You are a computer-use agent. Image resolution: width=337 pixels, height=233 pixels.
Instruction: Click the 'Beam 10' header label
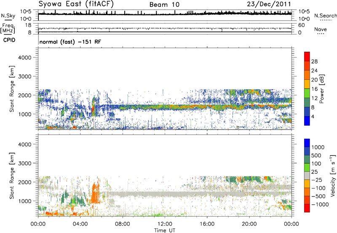(164, 5)
